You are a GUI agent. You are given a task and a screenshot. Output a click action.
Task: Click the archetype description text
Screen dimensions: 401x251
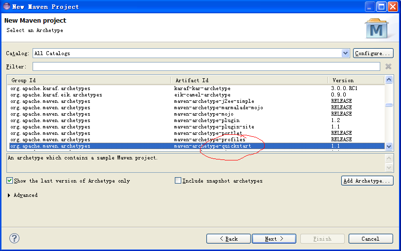[82, 157]
